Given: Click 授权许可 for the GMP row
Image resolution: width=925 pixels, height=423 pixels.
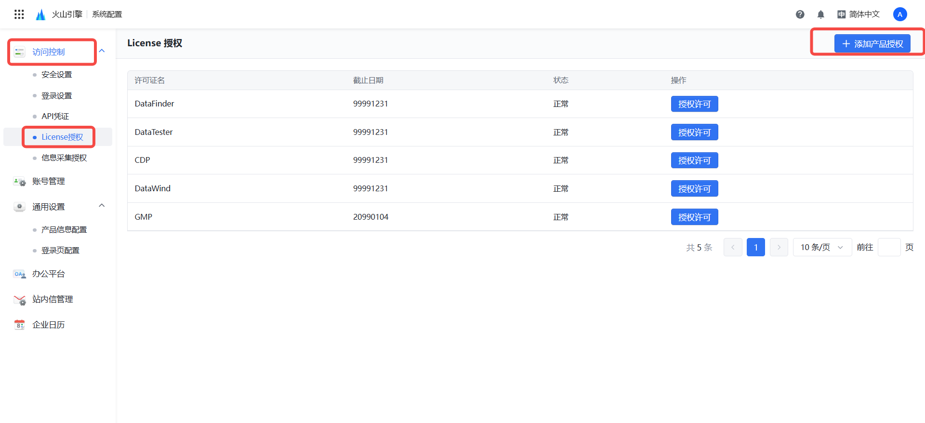Looking at the screenshot, I should pyautogui.click(x=694, y=217).
